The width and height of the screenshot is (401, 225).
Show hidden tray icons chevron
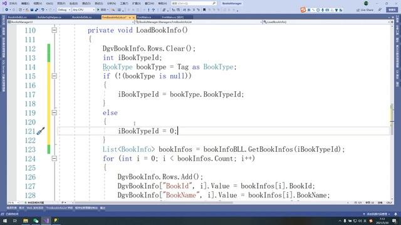pyautogui.click(x=340, y=221)
